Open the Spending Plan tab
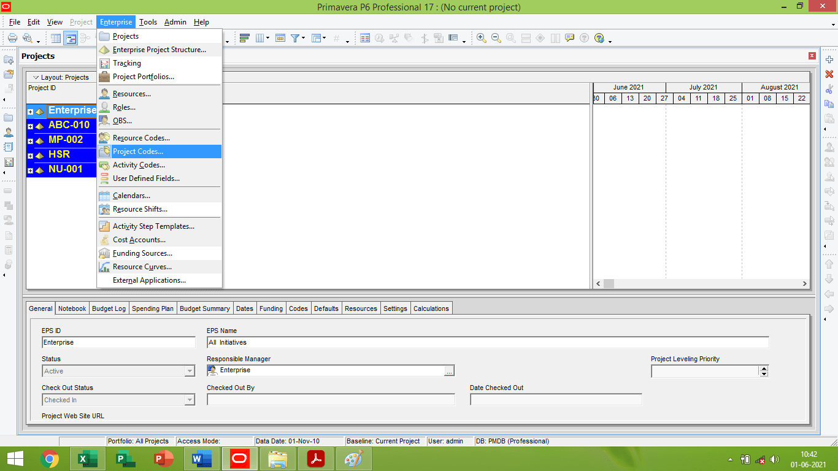The height and width of the screenshot is (471, 838). tap(153, 308)
